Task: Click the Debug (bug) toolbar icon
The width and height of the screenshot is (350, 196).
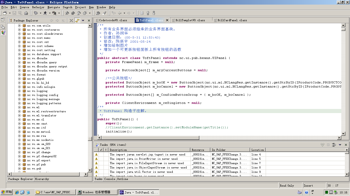Action: [36, 13]
